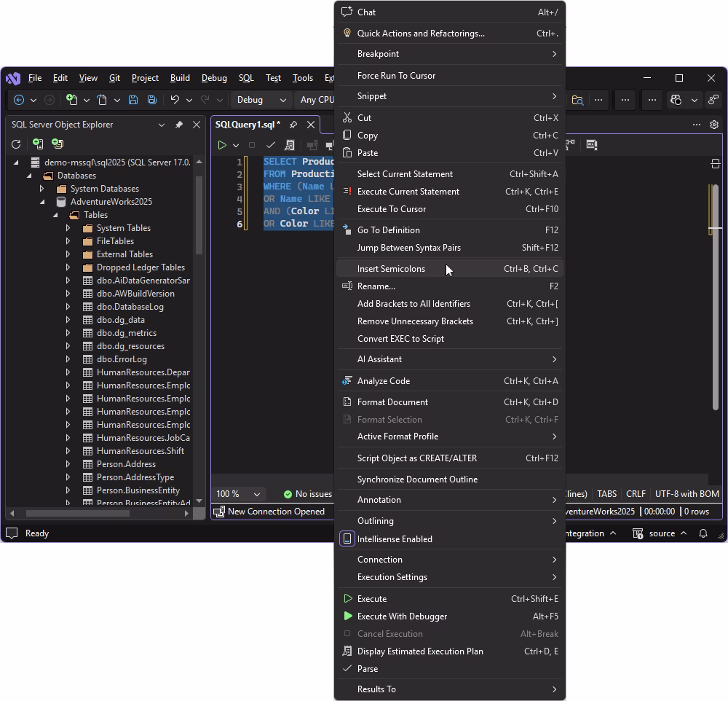The height and width of the screenshot is (701, 728).
Task: Click the Send Feedback person icon
Action: 713,100
